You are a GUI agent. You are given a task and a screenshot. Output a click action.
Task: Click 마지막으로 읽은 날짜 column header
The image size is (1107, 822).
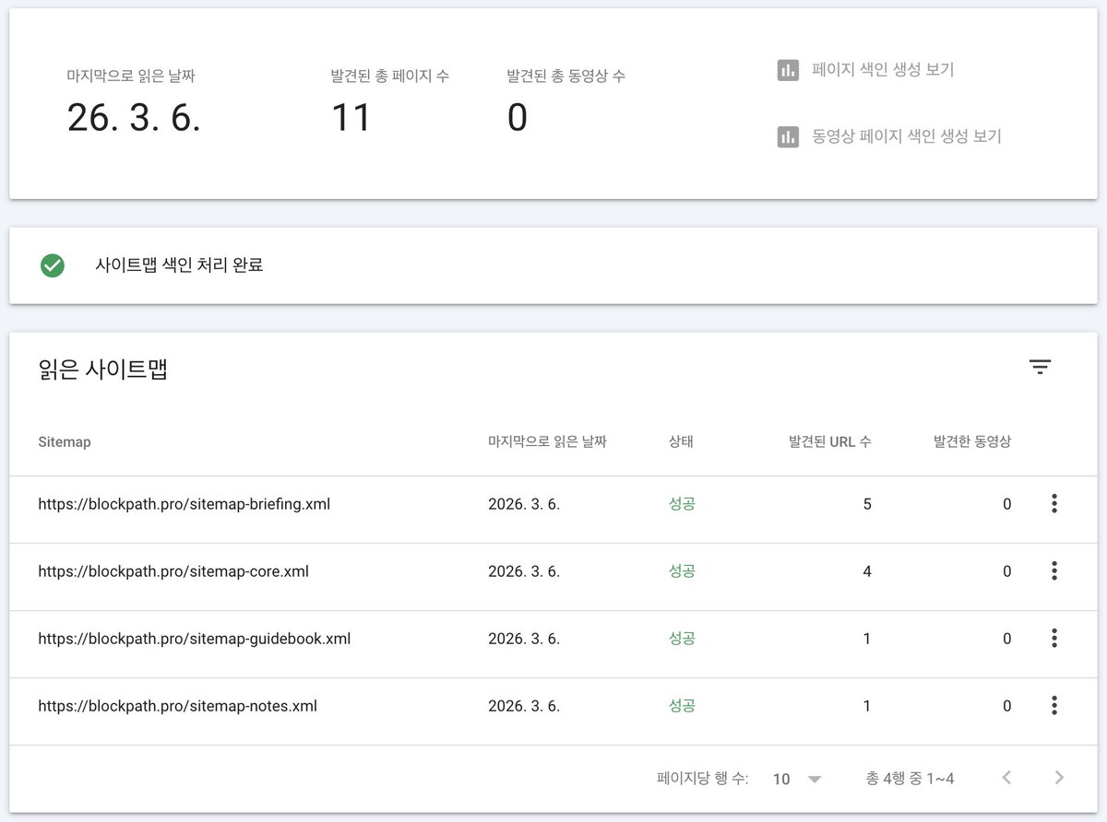pyautogui.click(x=547, y=441)
